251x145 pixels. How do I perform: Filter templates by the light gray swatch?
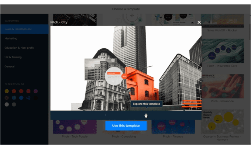coord(7,104)
